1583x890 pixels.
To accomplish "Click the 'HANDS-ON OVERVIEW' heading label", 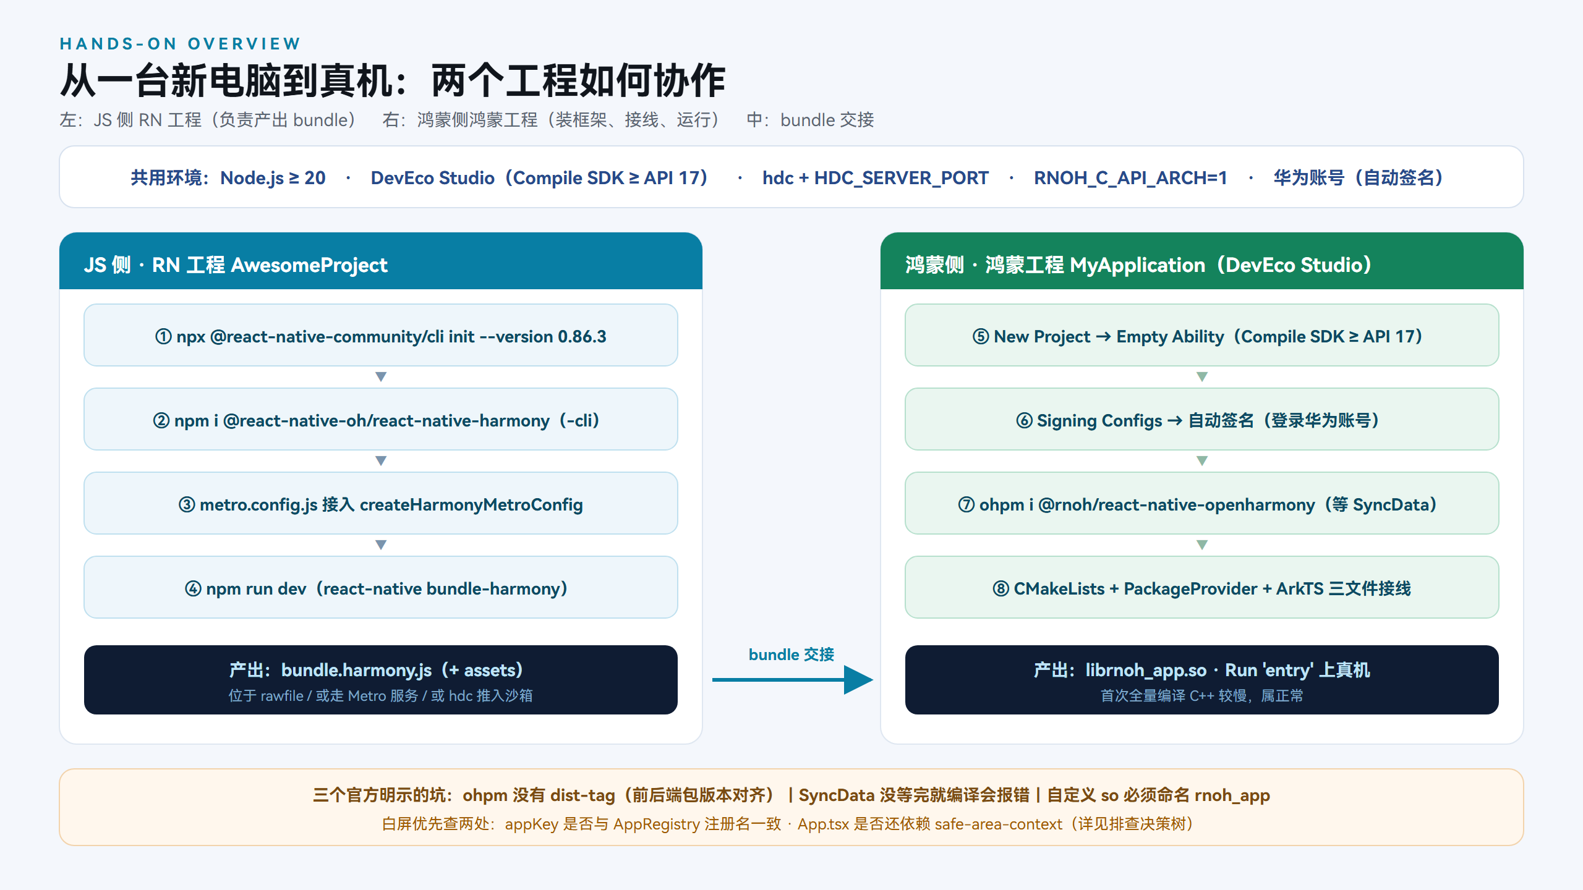I will tap(180, 44).
